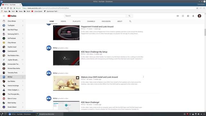
Task: Expand hidden system tray icons arrow
Action: coord(201,114)
